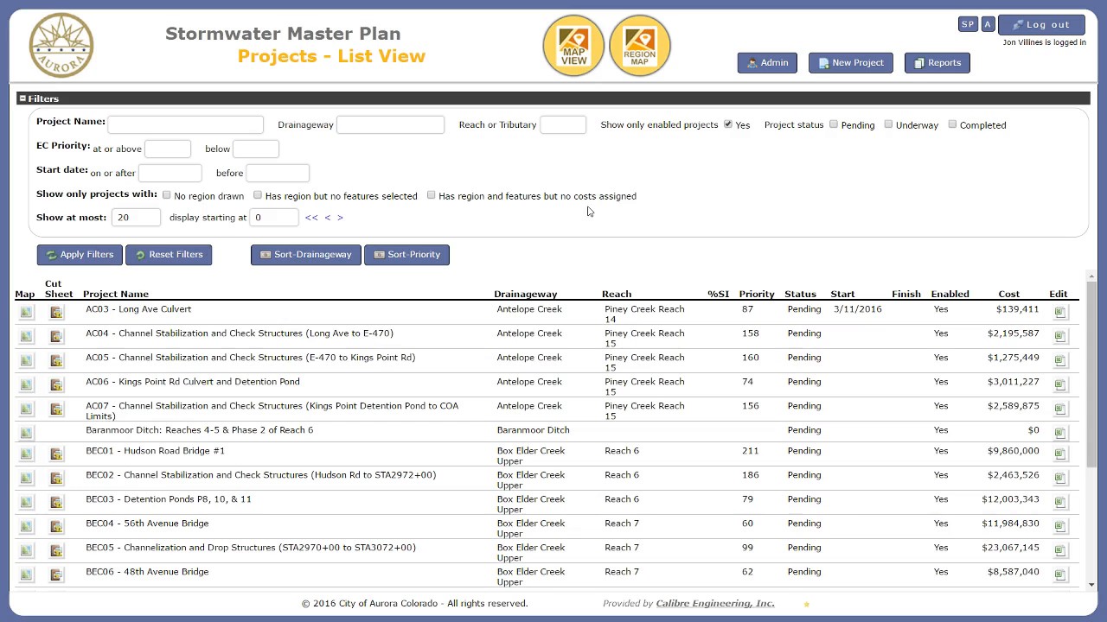Viewport: 1107px width, 622px height.
Task: Open map for BEC01 Hudson Road Bridge
Action: tap(26, 454)
